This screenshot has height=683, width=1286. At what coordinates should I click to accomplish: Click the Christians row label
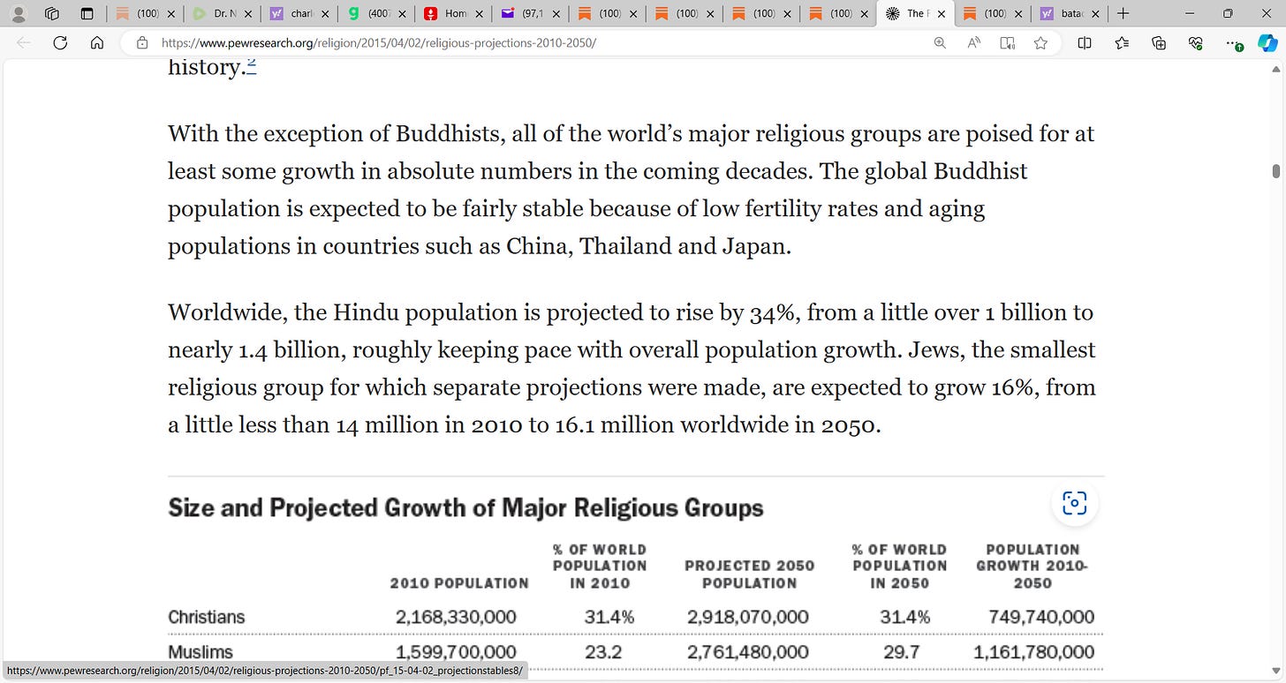pos(207,617)
